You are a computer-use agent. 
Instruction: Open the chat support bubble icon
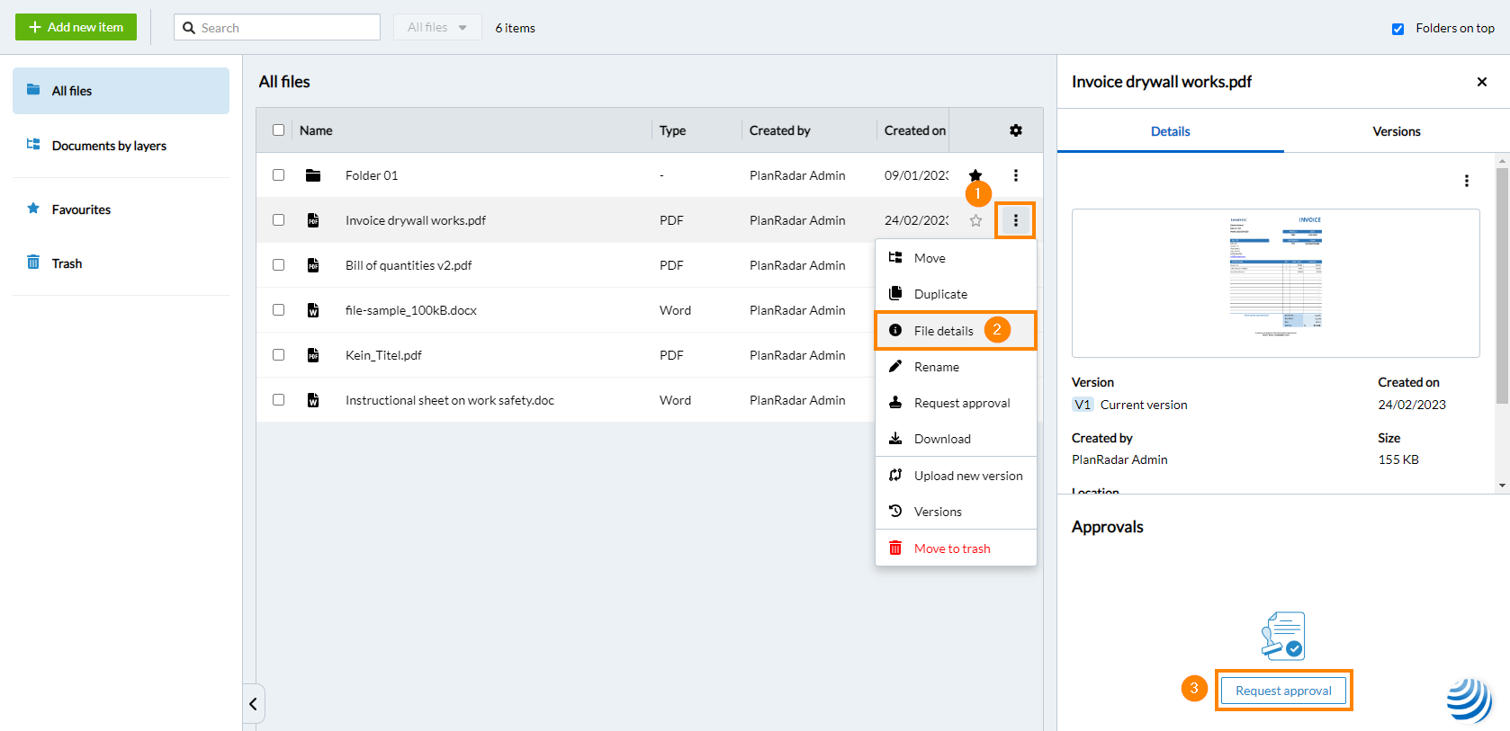(x=1469, y=700)
